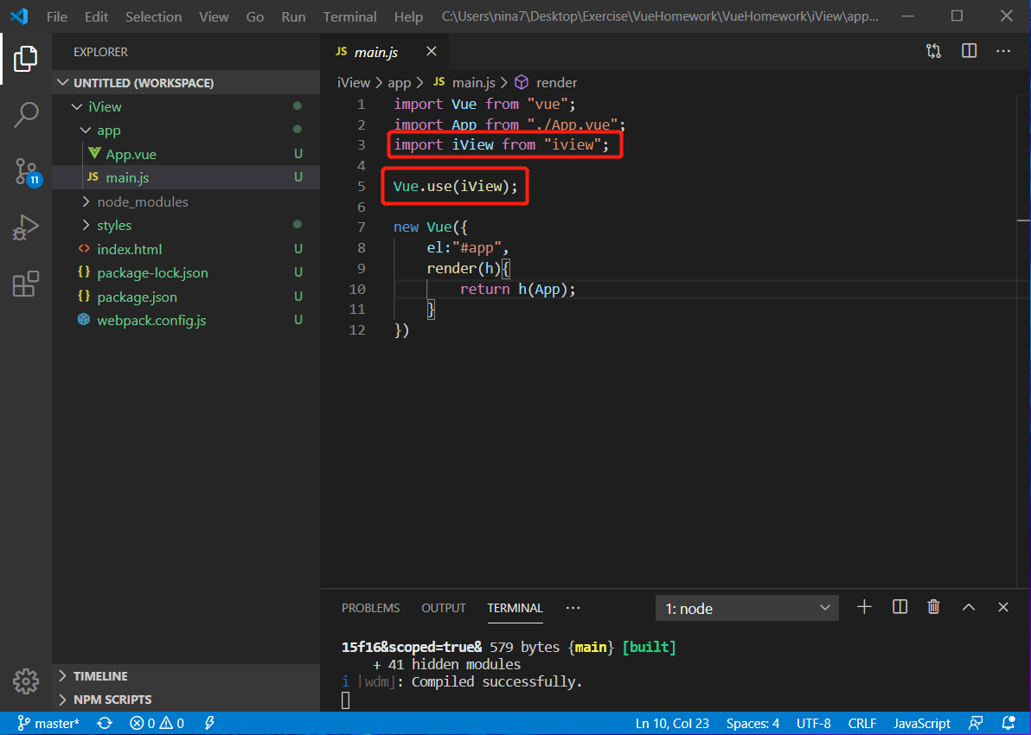The image size is (1031, 735).
Task: Collapse the iView folder
Action: coord(186,106)
